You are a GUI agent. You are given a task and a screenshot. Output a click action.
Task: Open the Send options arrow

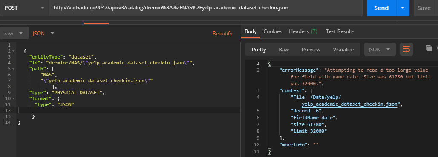tap(403, 8)
